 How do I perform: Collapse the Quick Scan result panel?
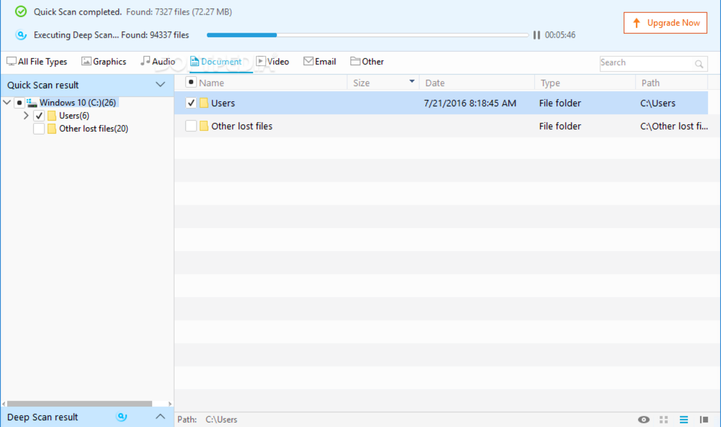click(160, 85)
